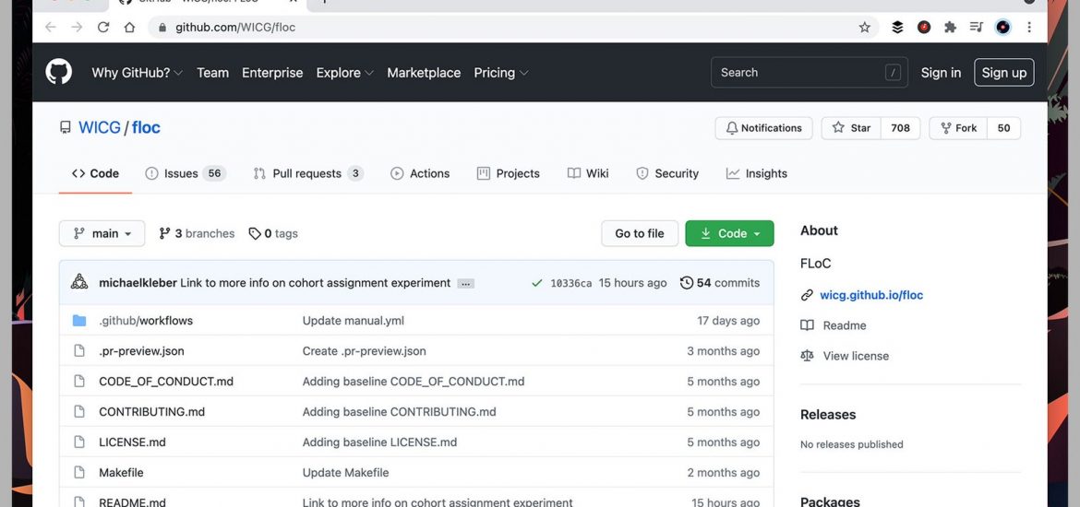Open Chrome three-dot menu
Viewport: 1080px width, 507px height.
coord(1029,27)
